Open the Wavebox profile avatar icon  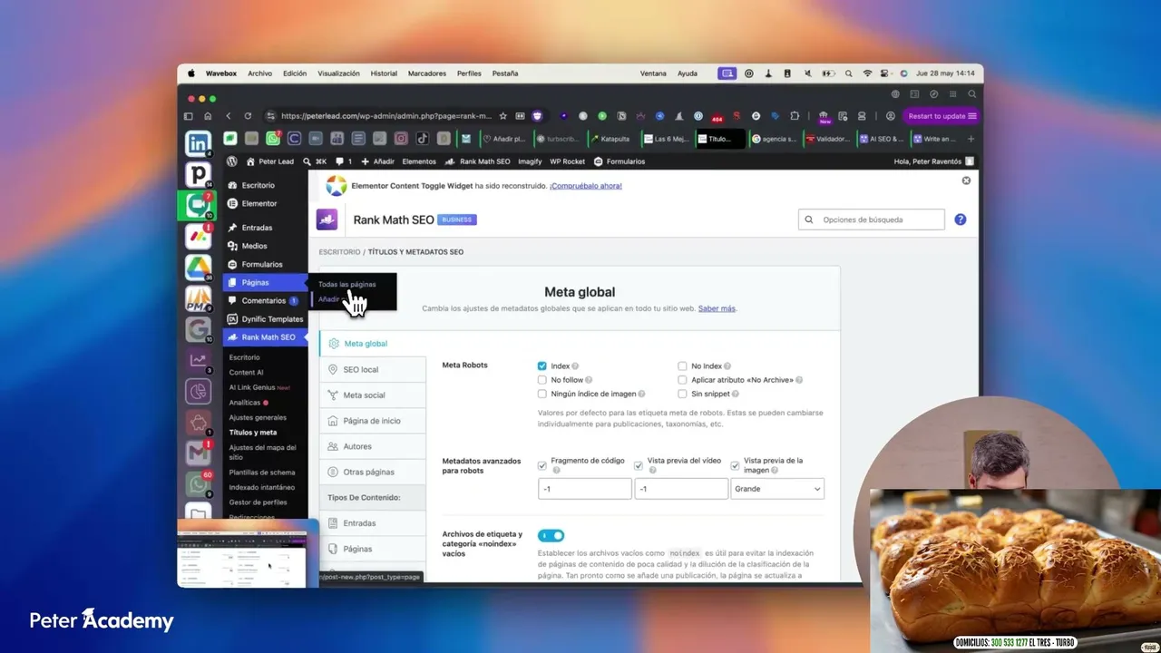coord(891,116)
